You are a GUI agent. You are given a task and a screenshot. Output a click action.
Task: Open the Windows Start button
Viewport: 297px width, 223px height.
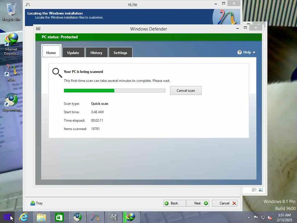[x=7, y=217]
